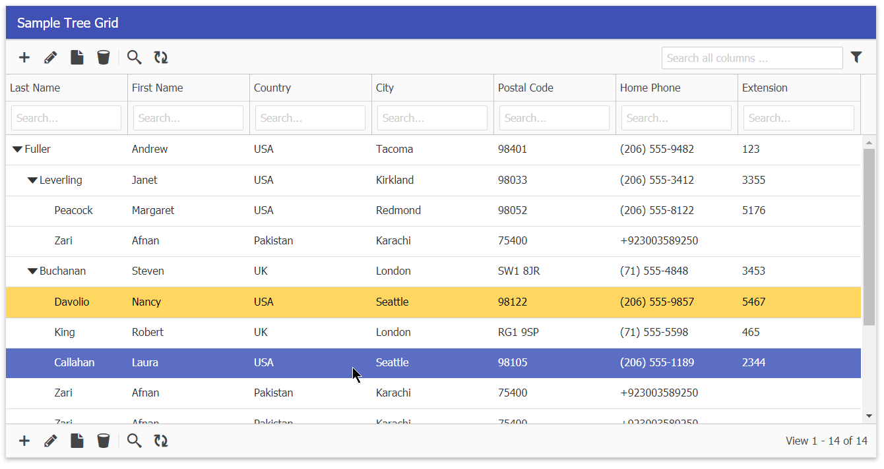
Task: Click the pencil edit icon in top toolbar
Action: pyautogui.click(x=51, y=58)
